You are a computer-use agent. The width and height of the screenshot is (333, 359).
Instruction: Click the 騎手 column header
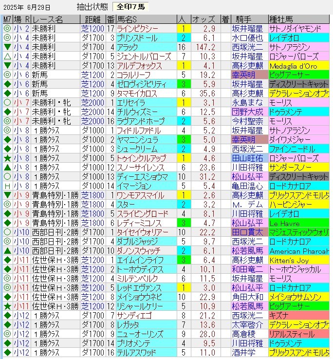[x=249, y=19]
